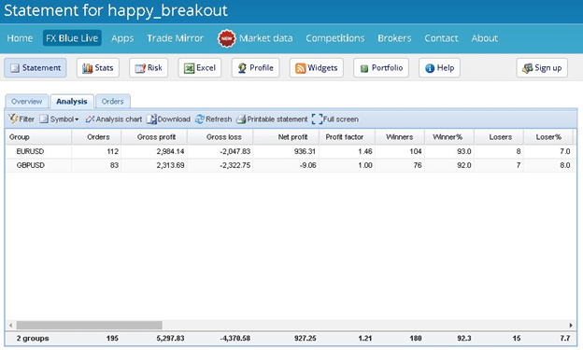
Task: Open the Widgets page
Action: click(317, 67)
